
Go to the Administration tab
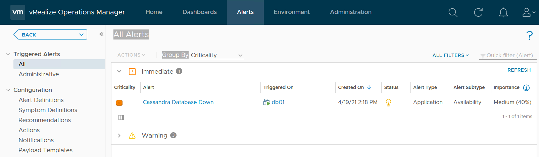(x=350, y=12)
